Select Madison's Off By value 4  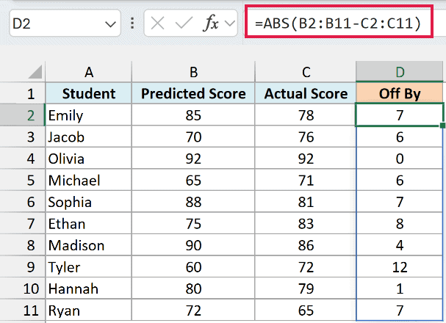coord(400,245)
